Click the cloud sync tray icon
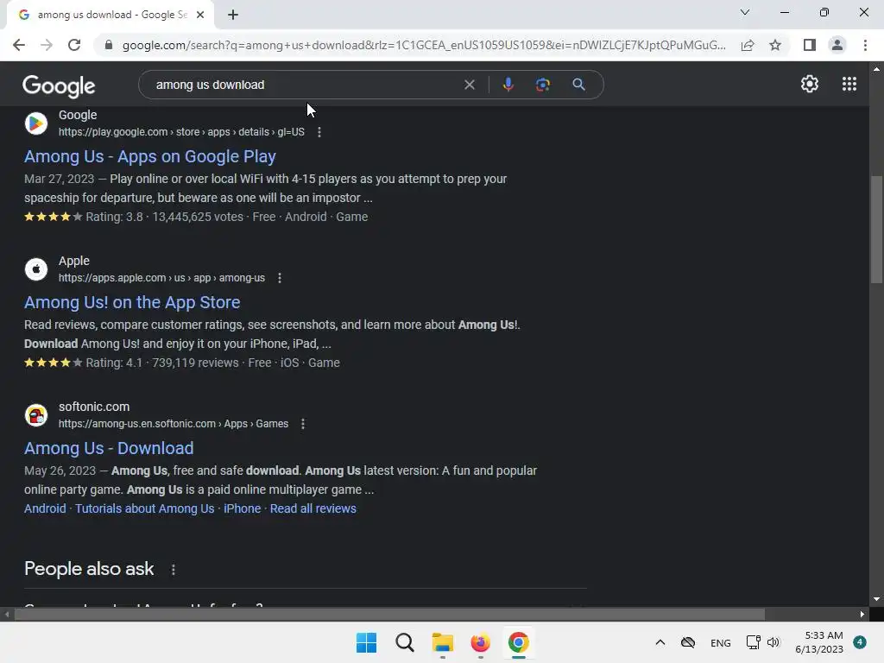884x663 pixels. point(688,642)
